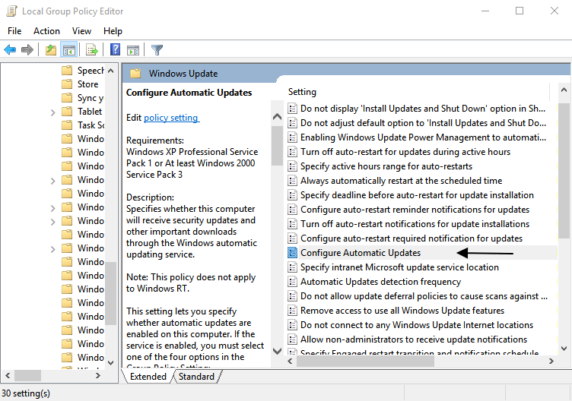The image size is (572, 401).
Task: Open the View menu
Action: (81, 31)
